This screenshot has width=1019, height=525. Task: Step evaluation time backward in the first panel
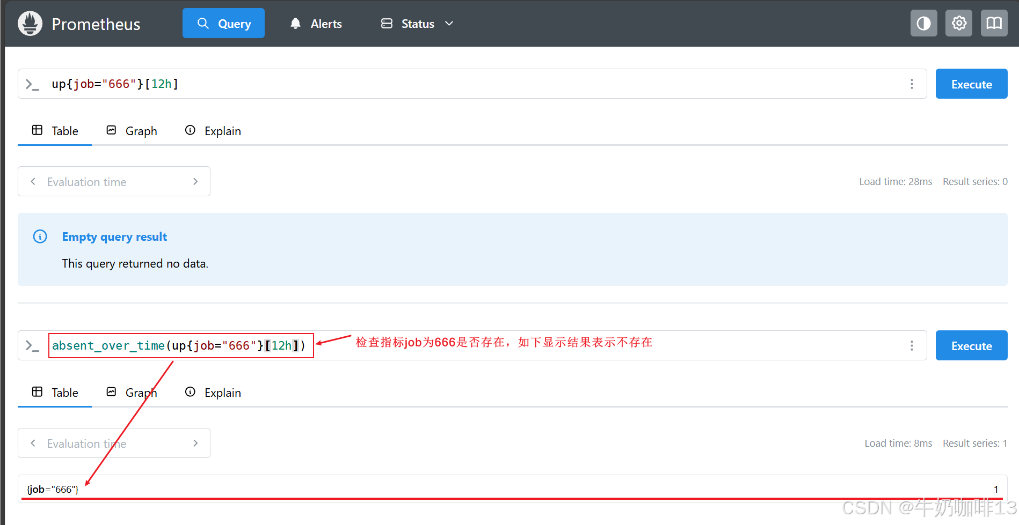pos(33,181)
